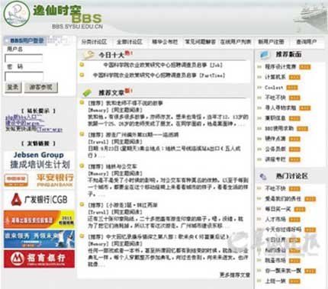The width and height of the screenshot is (328, 289).
Task: Click the round BBS logo at top left
Action: click(x=17, y=14)
